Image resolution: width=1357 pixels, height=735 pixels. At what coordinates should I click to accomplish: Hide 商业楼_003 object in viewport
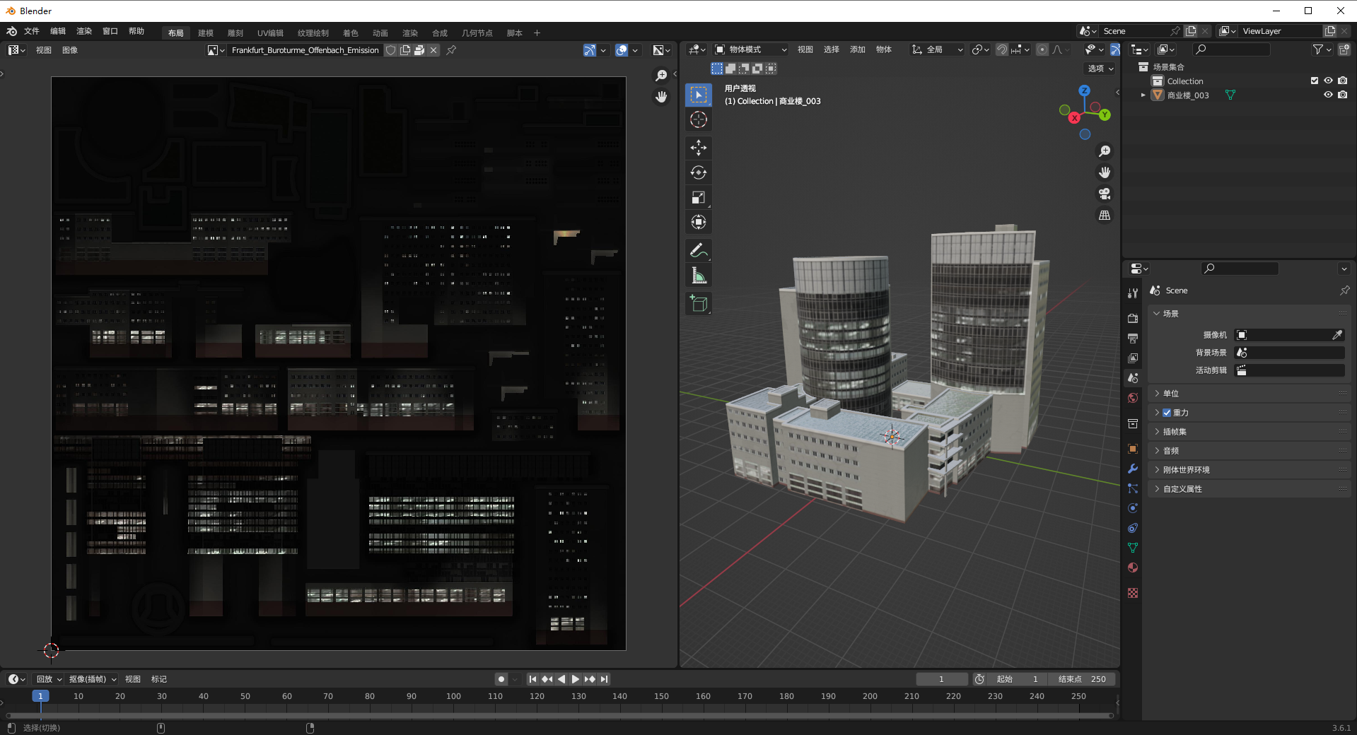tap(1328, 95)
